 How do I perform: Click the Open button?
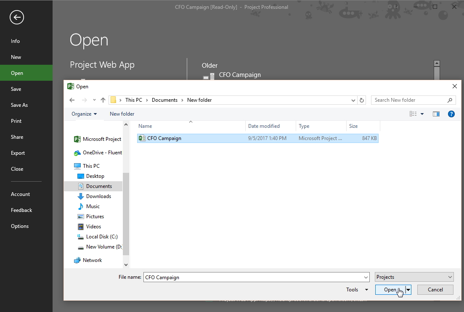tap(390, 290)
